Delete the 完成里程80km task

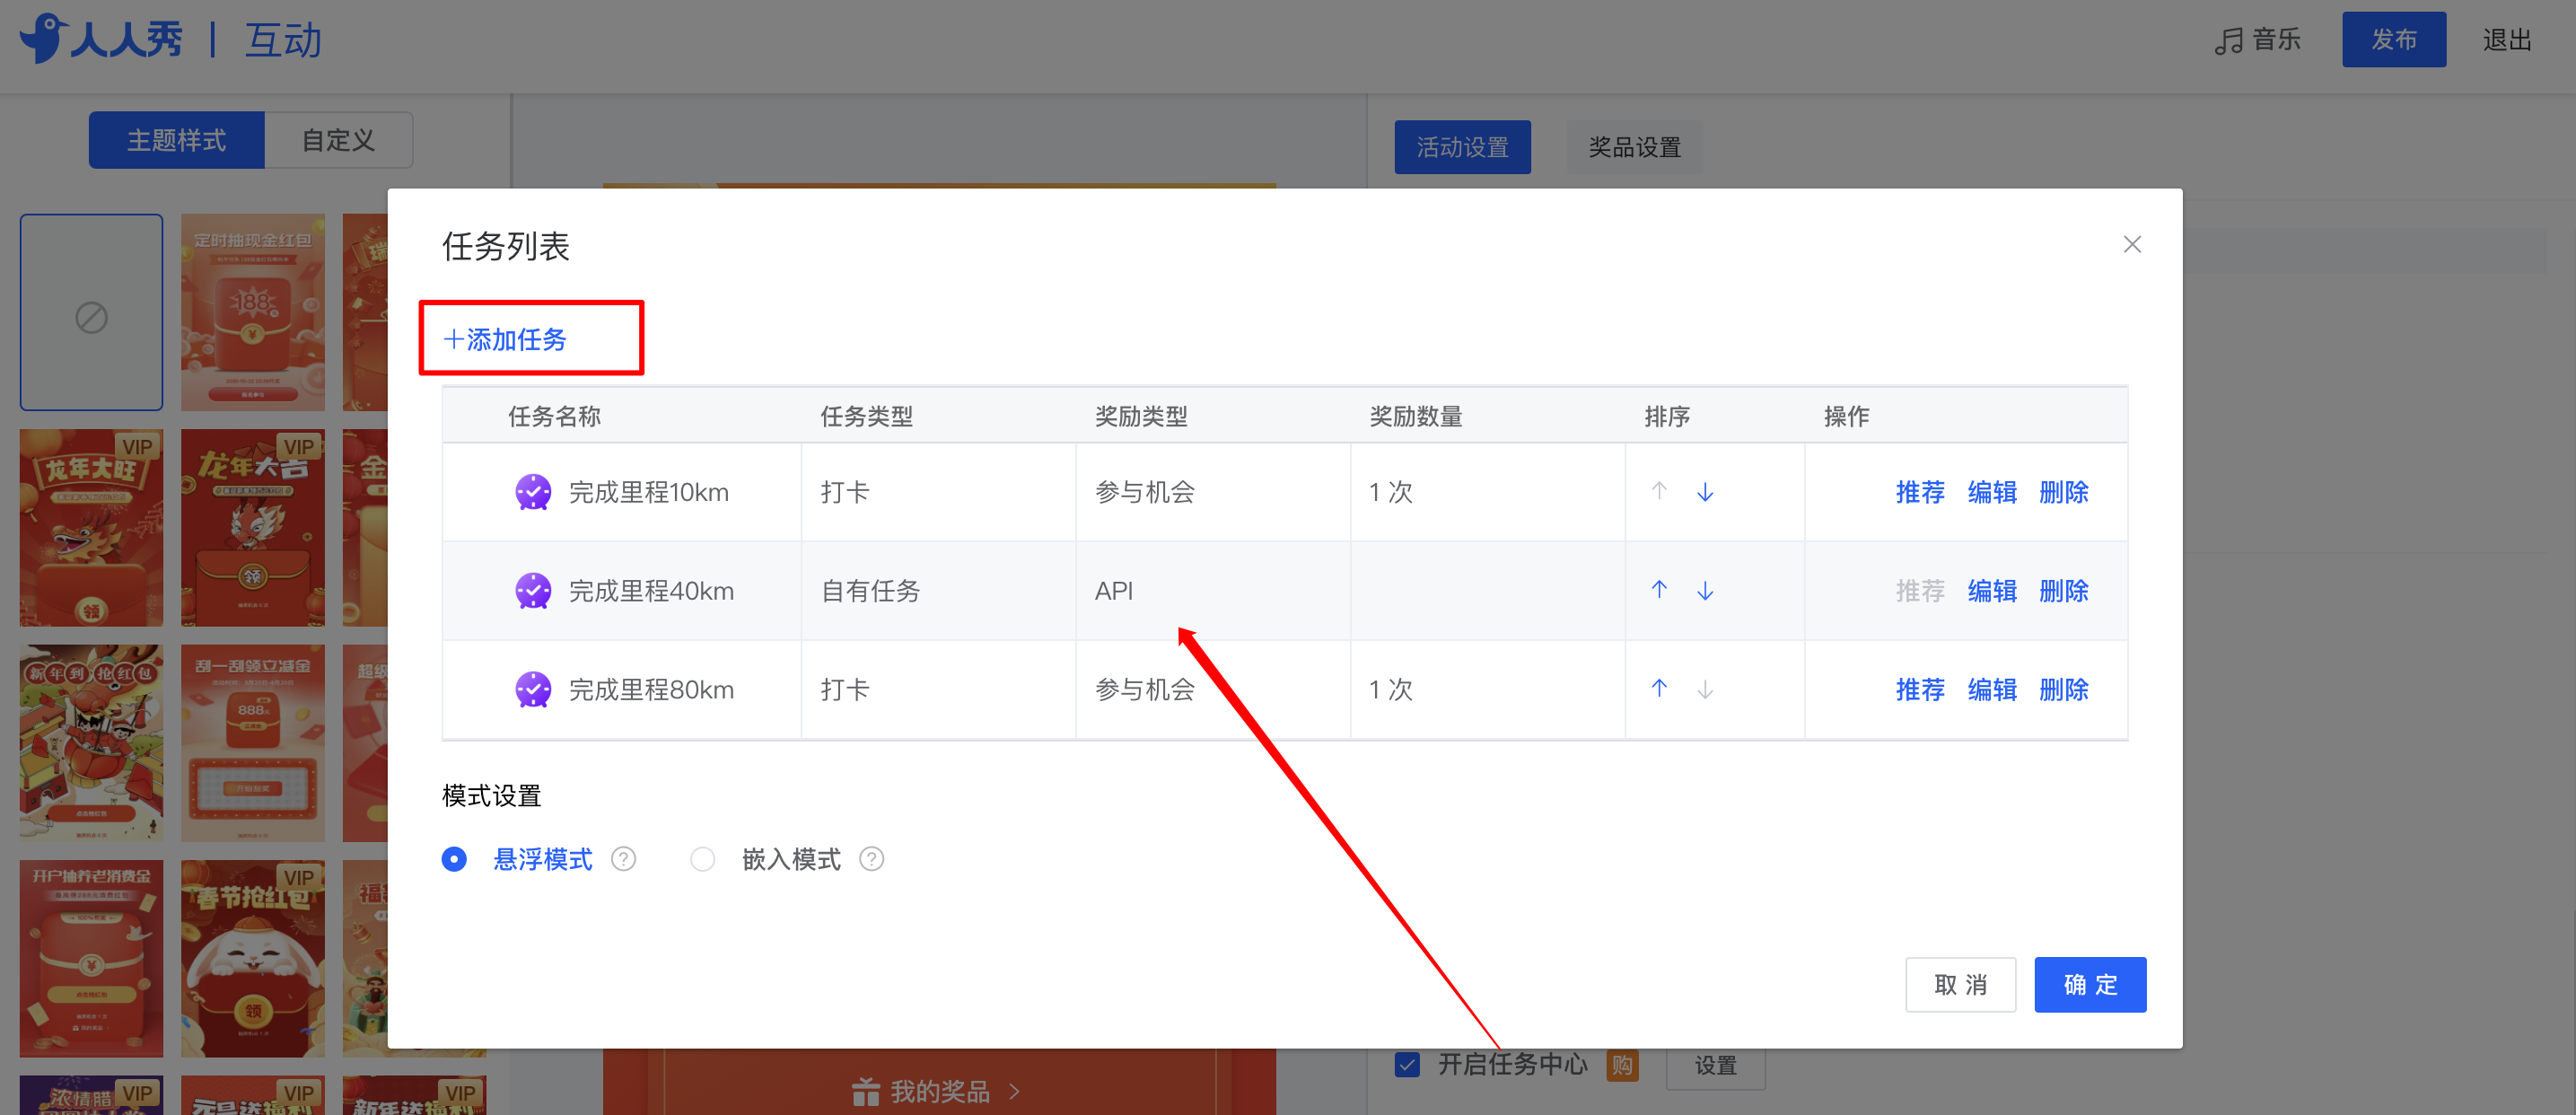pos(2064,690)
